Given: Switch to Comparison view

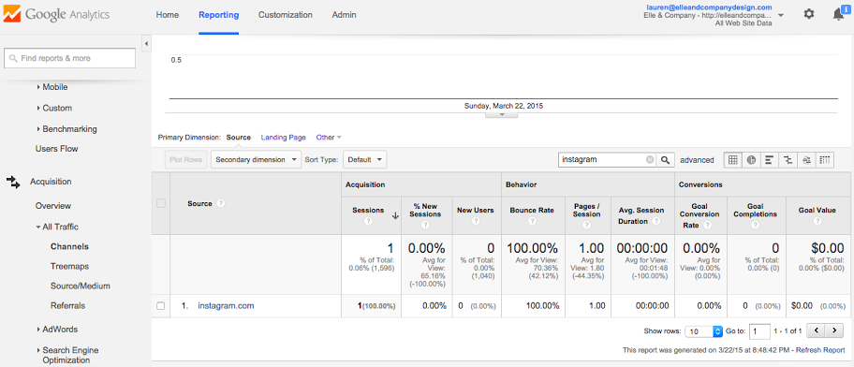Looking at the screenshot, I should click(788, 159).
